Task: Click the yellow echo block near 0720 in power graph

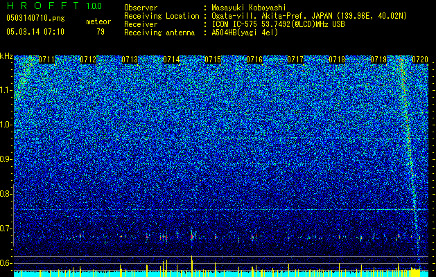Action: pyautogui.click(x=415, y=272)
